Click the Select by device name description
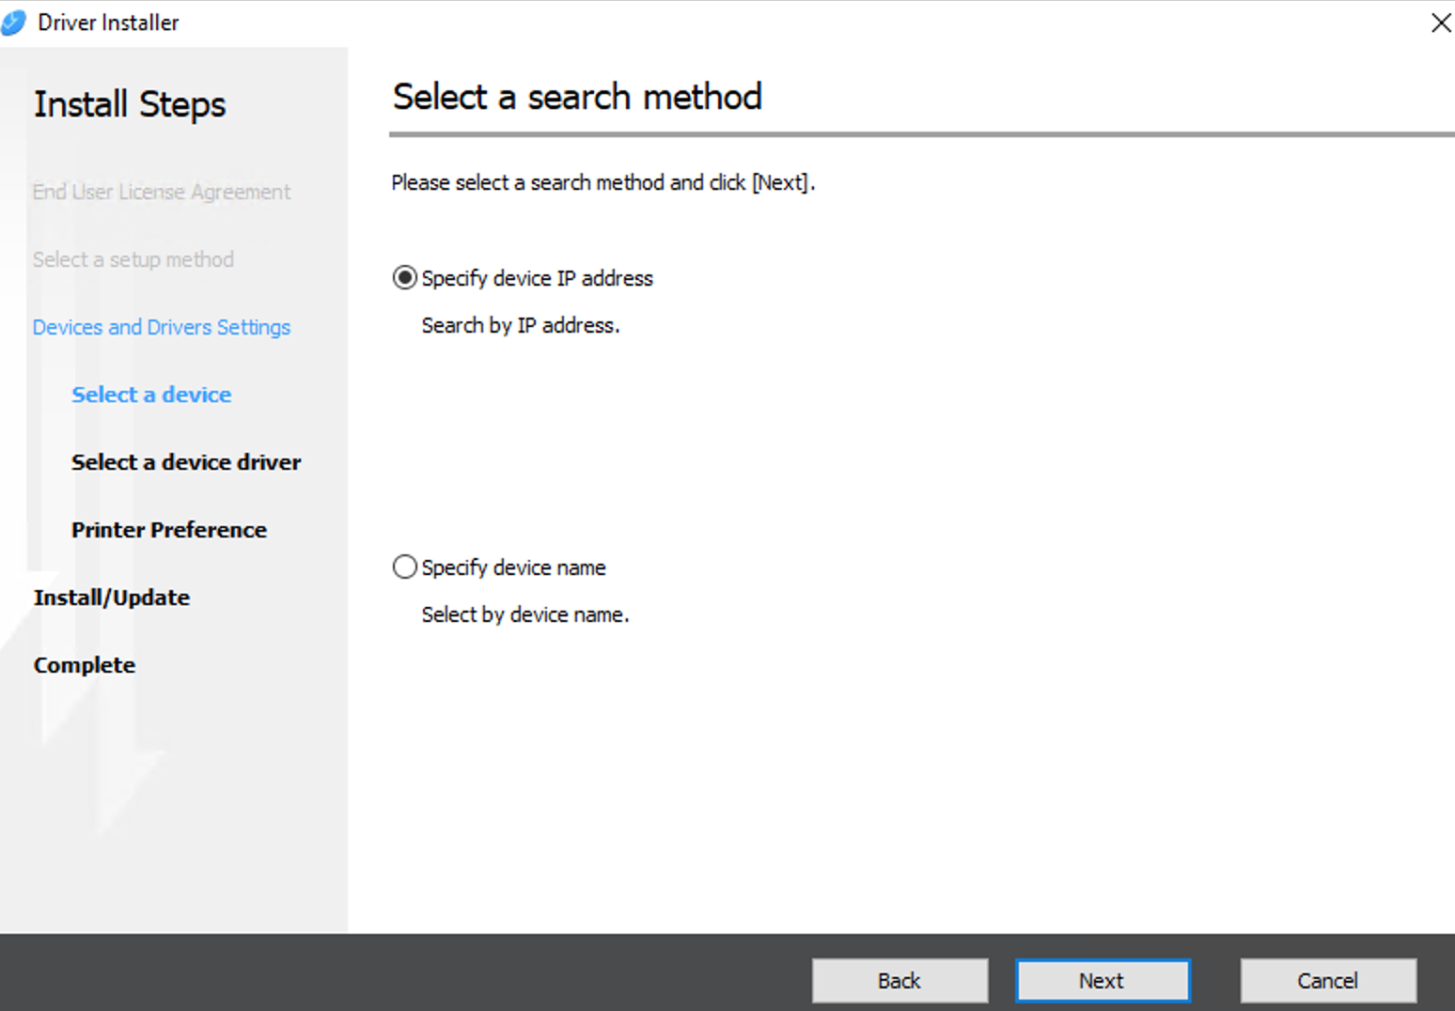This screenshot has width=1455, height=1011. pyautogui.click(x=525, y=614)
